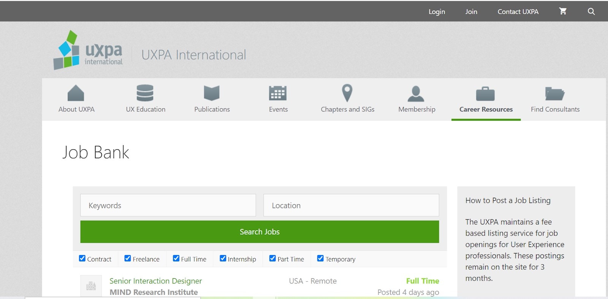Click the Membership person icon
This screenshot has height=299, width=608.
pyautogui.click(x=416, y=94)
